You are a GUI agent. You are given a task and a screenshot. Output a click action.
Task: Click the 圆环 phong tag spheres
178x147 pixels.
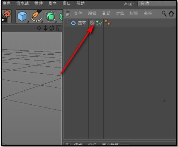click(108, 22)
